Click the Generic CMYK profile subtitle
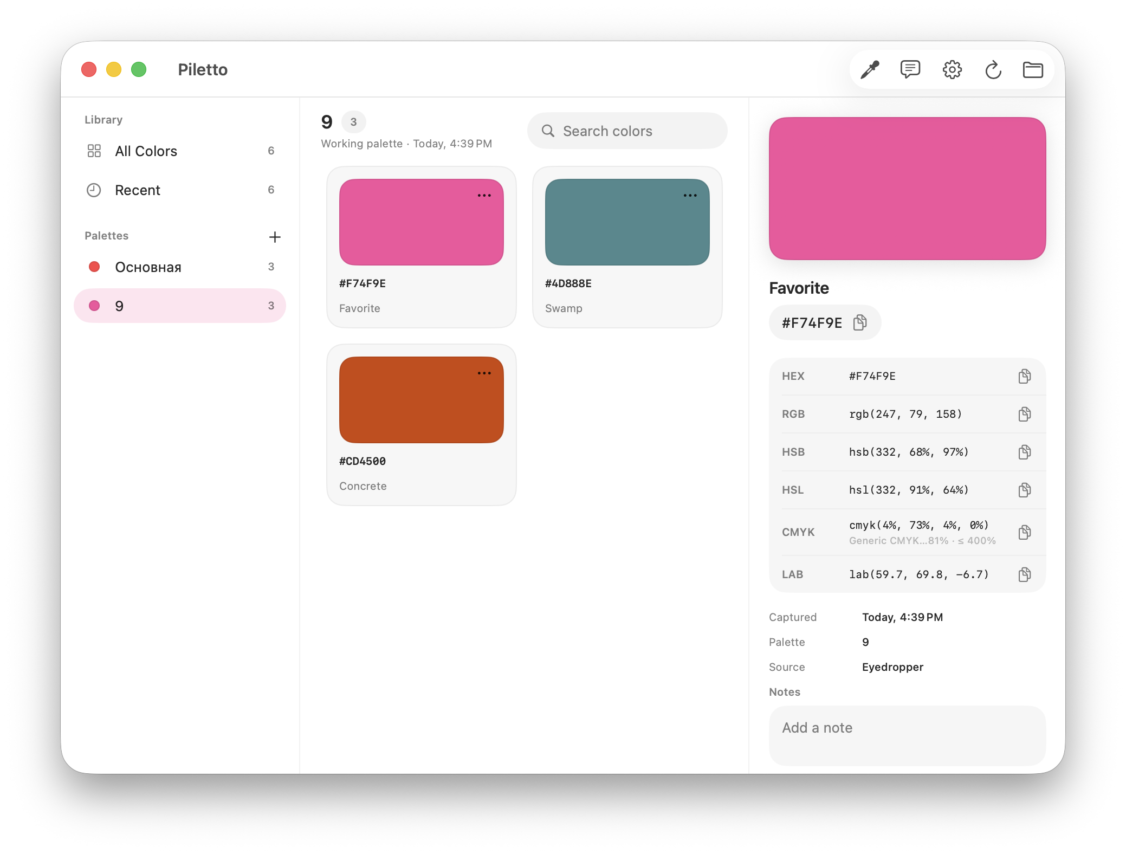The image size is (1126, 854). 922,541
